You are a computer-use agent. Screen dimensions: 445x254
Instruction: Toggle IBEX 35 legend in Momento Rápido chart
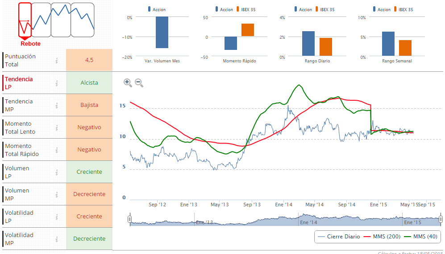coord(245,9)
